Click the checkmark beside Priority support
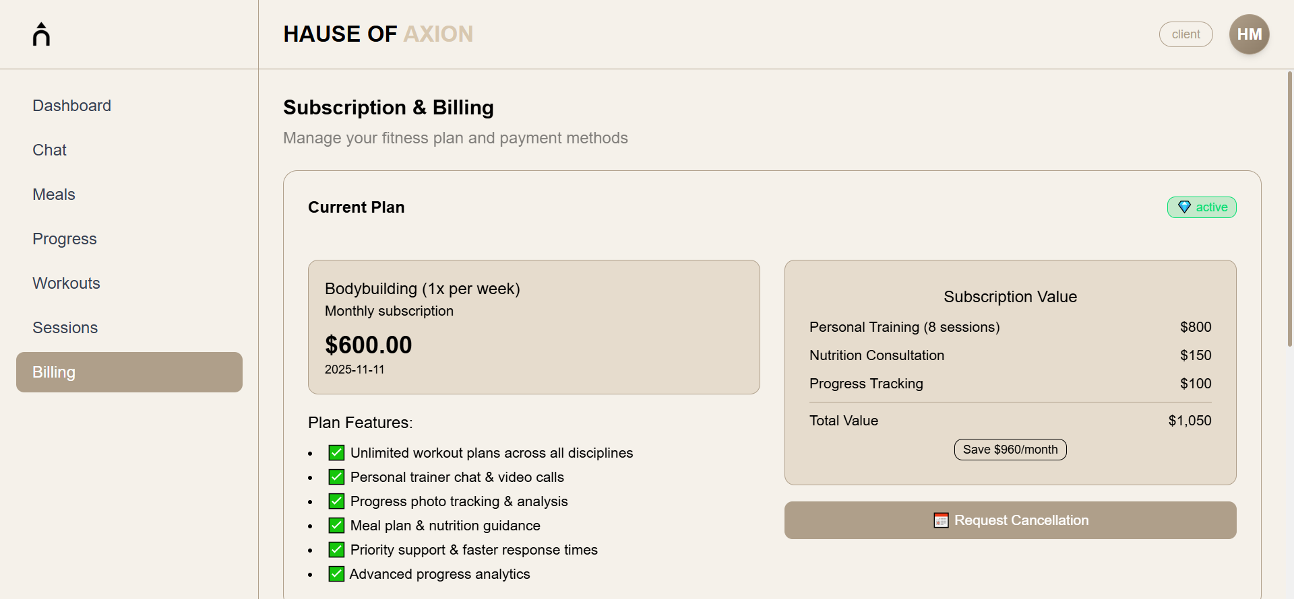Viewport: 1294px width, 599px height. [x=336, y=550]
